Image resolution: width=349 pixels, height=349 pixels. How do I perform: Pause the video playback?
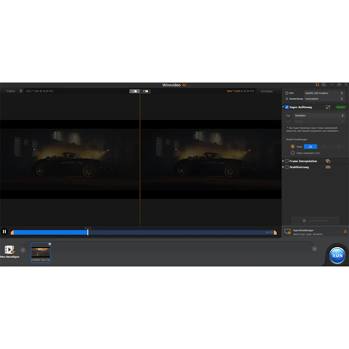[x=4, y=232]
